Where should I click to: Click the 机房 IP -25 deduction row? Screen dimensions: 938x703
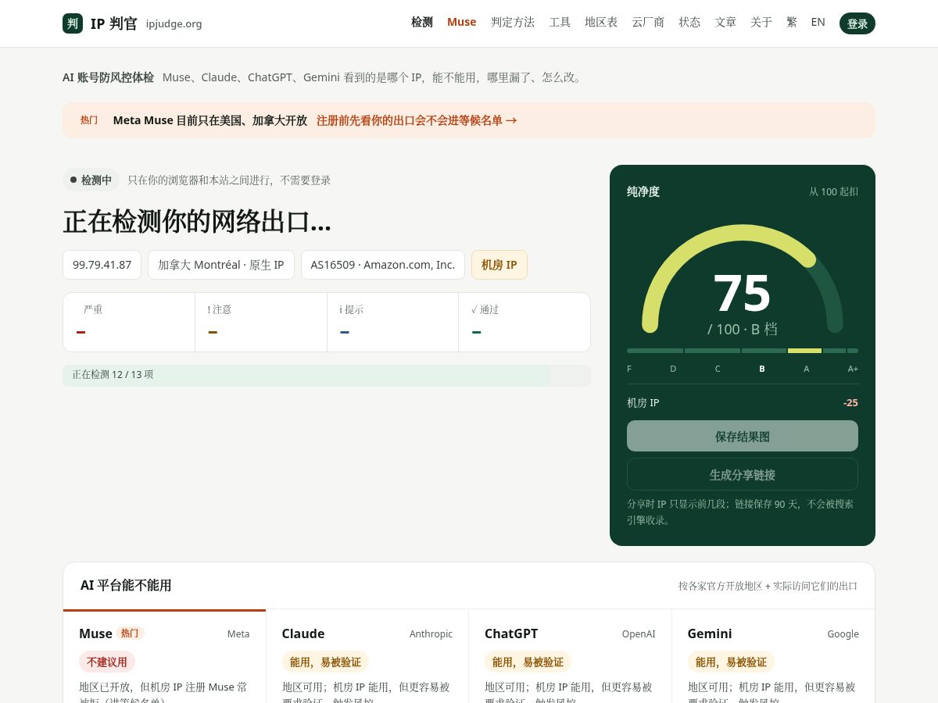point(743,403)
